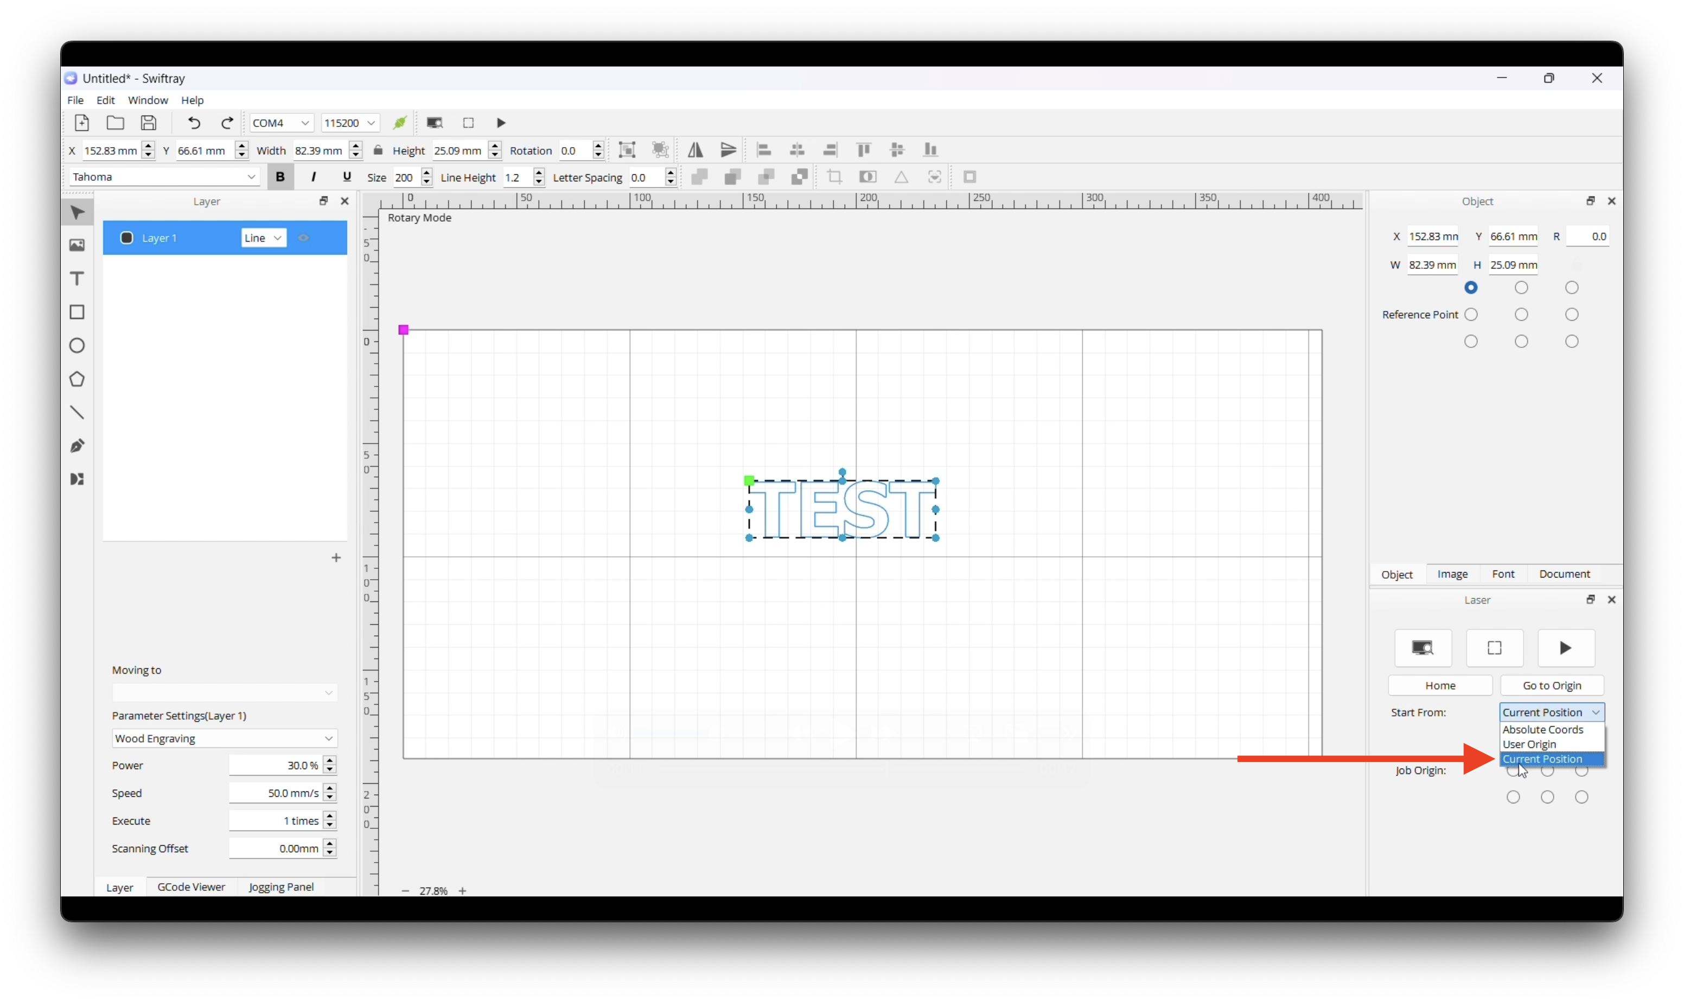Viewport: 1684px width, 1002px height.
Task: Select top-left Reference Point radio button
Action: [x=1471, y=288]
